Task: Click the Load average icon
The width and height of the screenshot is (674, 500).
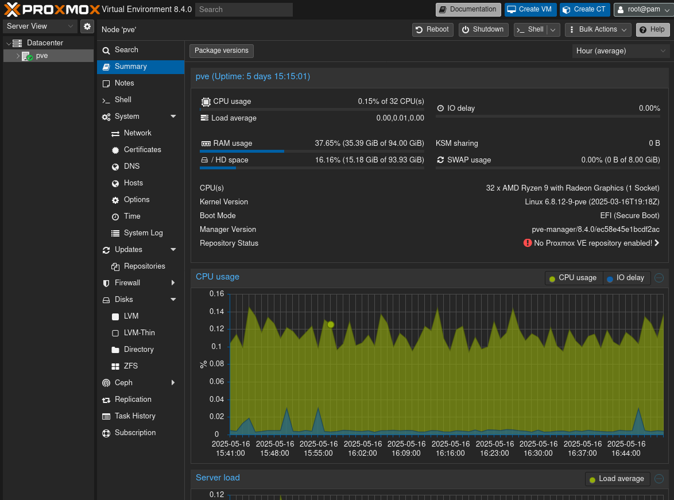Action: [204, 118]
